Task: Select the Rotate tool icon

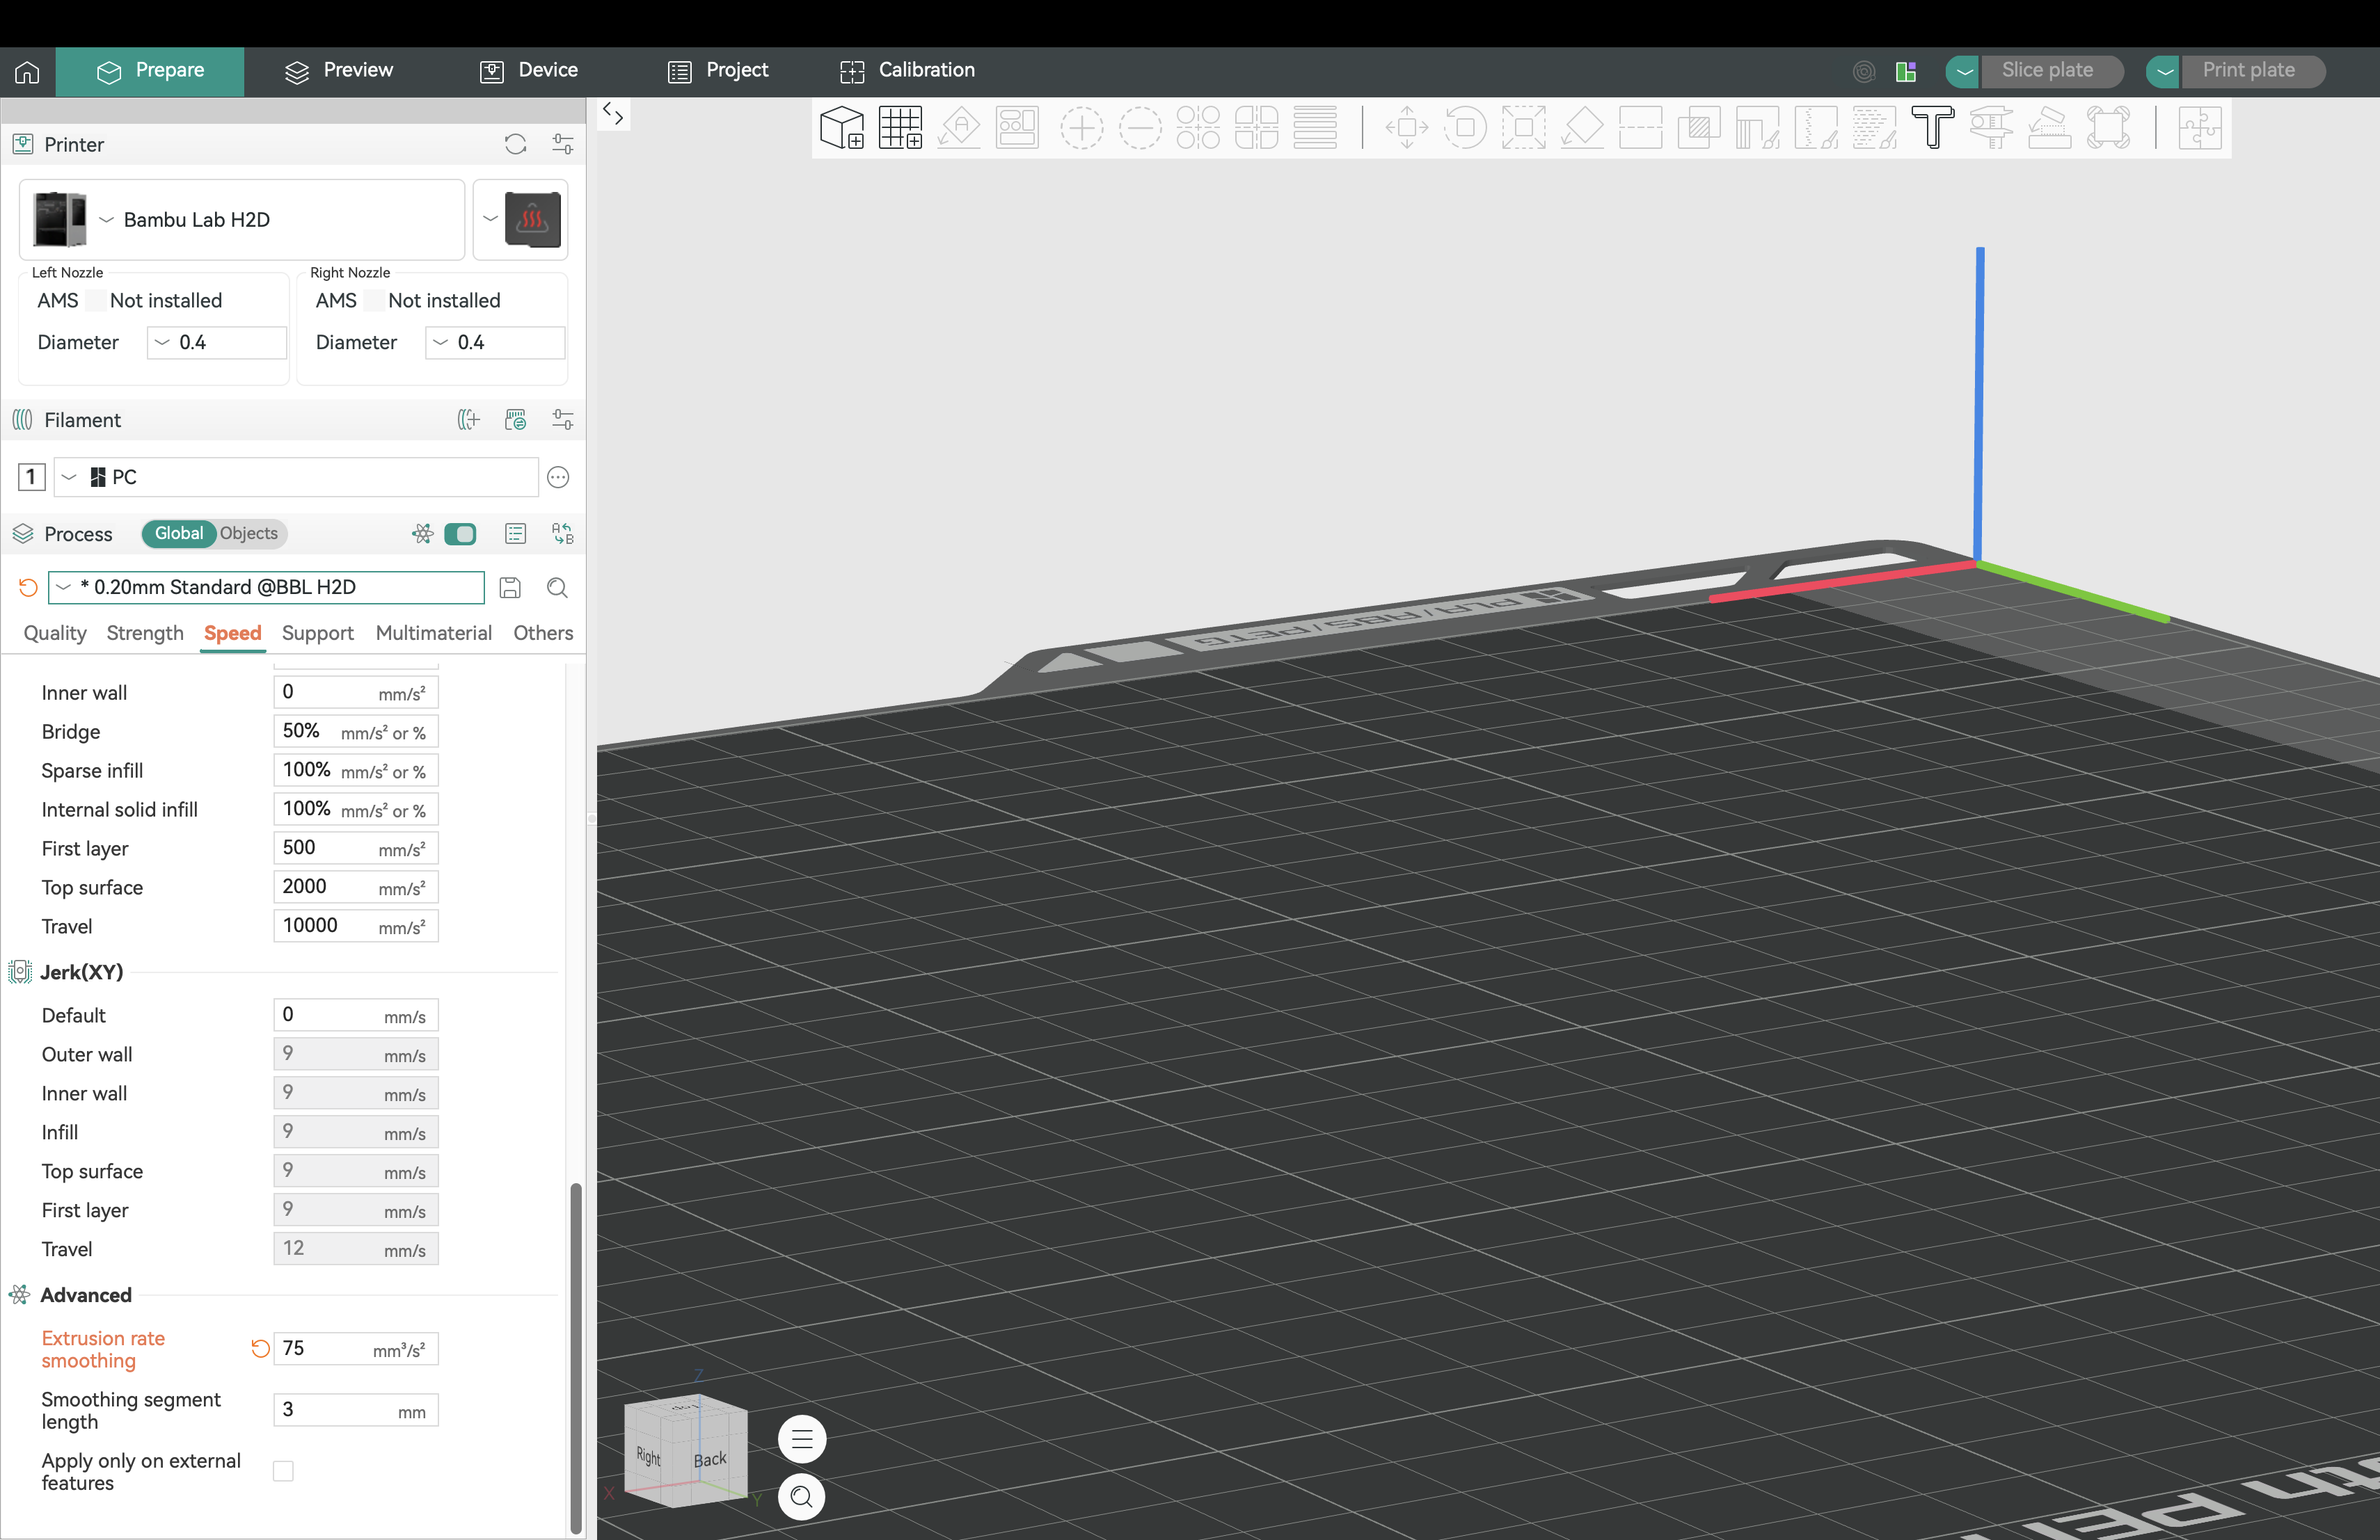Action: pyautogui.click(x=1465, y=128)
